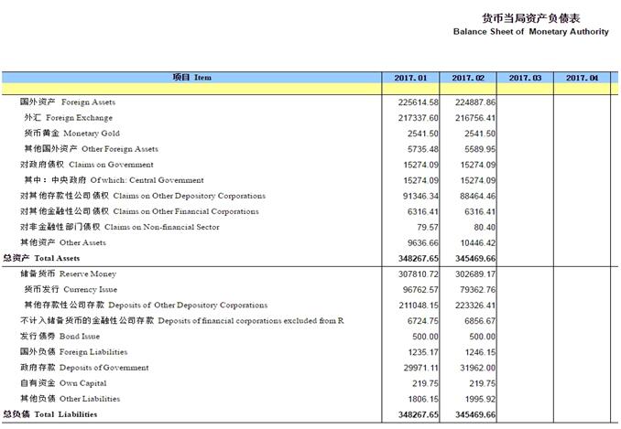Click the 2017.03 column header
The image size is (621, 429).
(x=525, y=78)
